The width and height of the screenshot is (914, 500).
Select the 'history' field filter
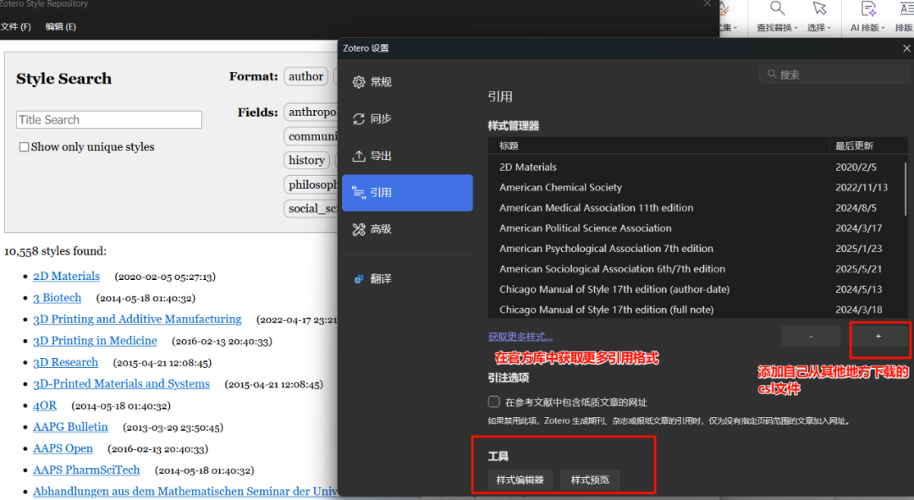306,160
